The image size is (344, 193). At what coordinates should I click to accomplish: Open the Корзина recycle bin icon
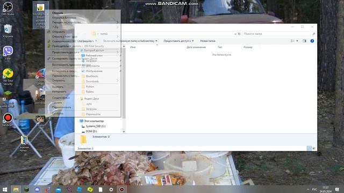tap(8, 31)
